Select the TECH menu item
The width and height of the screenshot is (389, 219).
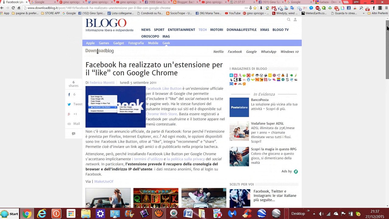(x=203, y=30)
